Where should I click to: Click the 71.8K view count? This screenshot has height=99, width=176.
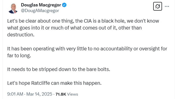[61, 94]
